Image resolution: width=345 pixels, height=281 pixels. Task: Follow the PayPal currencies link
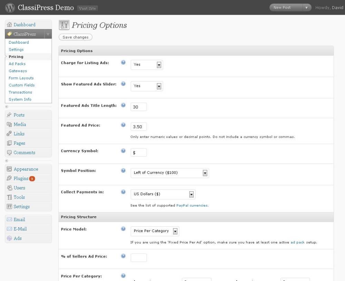tap(192, 205)
